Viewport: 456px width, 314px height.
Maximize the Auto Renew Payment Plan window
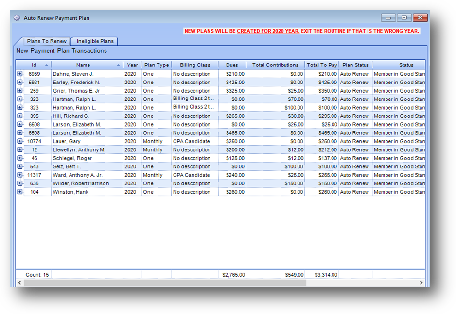(404, 17)
